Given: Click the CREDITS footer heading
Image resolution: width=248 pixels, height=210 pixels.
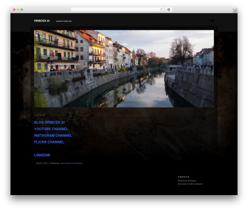Looking at the screenshot, I should coord(184,177).
